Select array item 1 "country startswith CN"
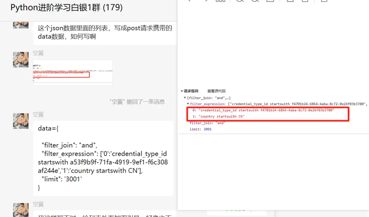Image resolution: width=369 pixels, height=217 pixels. tap(218, 117)
